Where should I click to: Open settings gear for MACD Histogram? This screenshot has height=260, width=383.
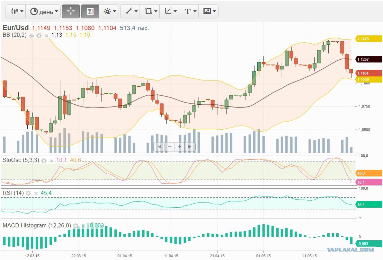76,226
